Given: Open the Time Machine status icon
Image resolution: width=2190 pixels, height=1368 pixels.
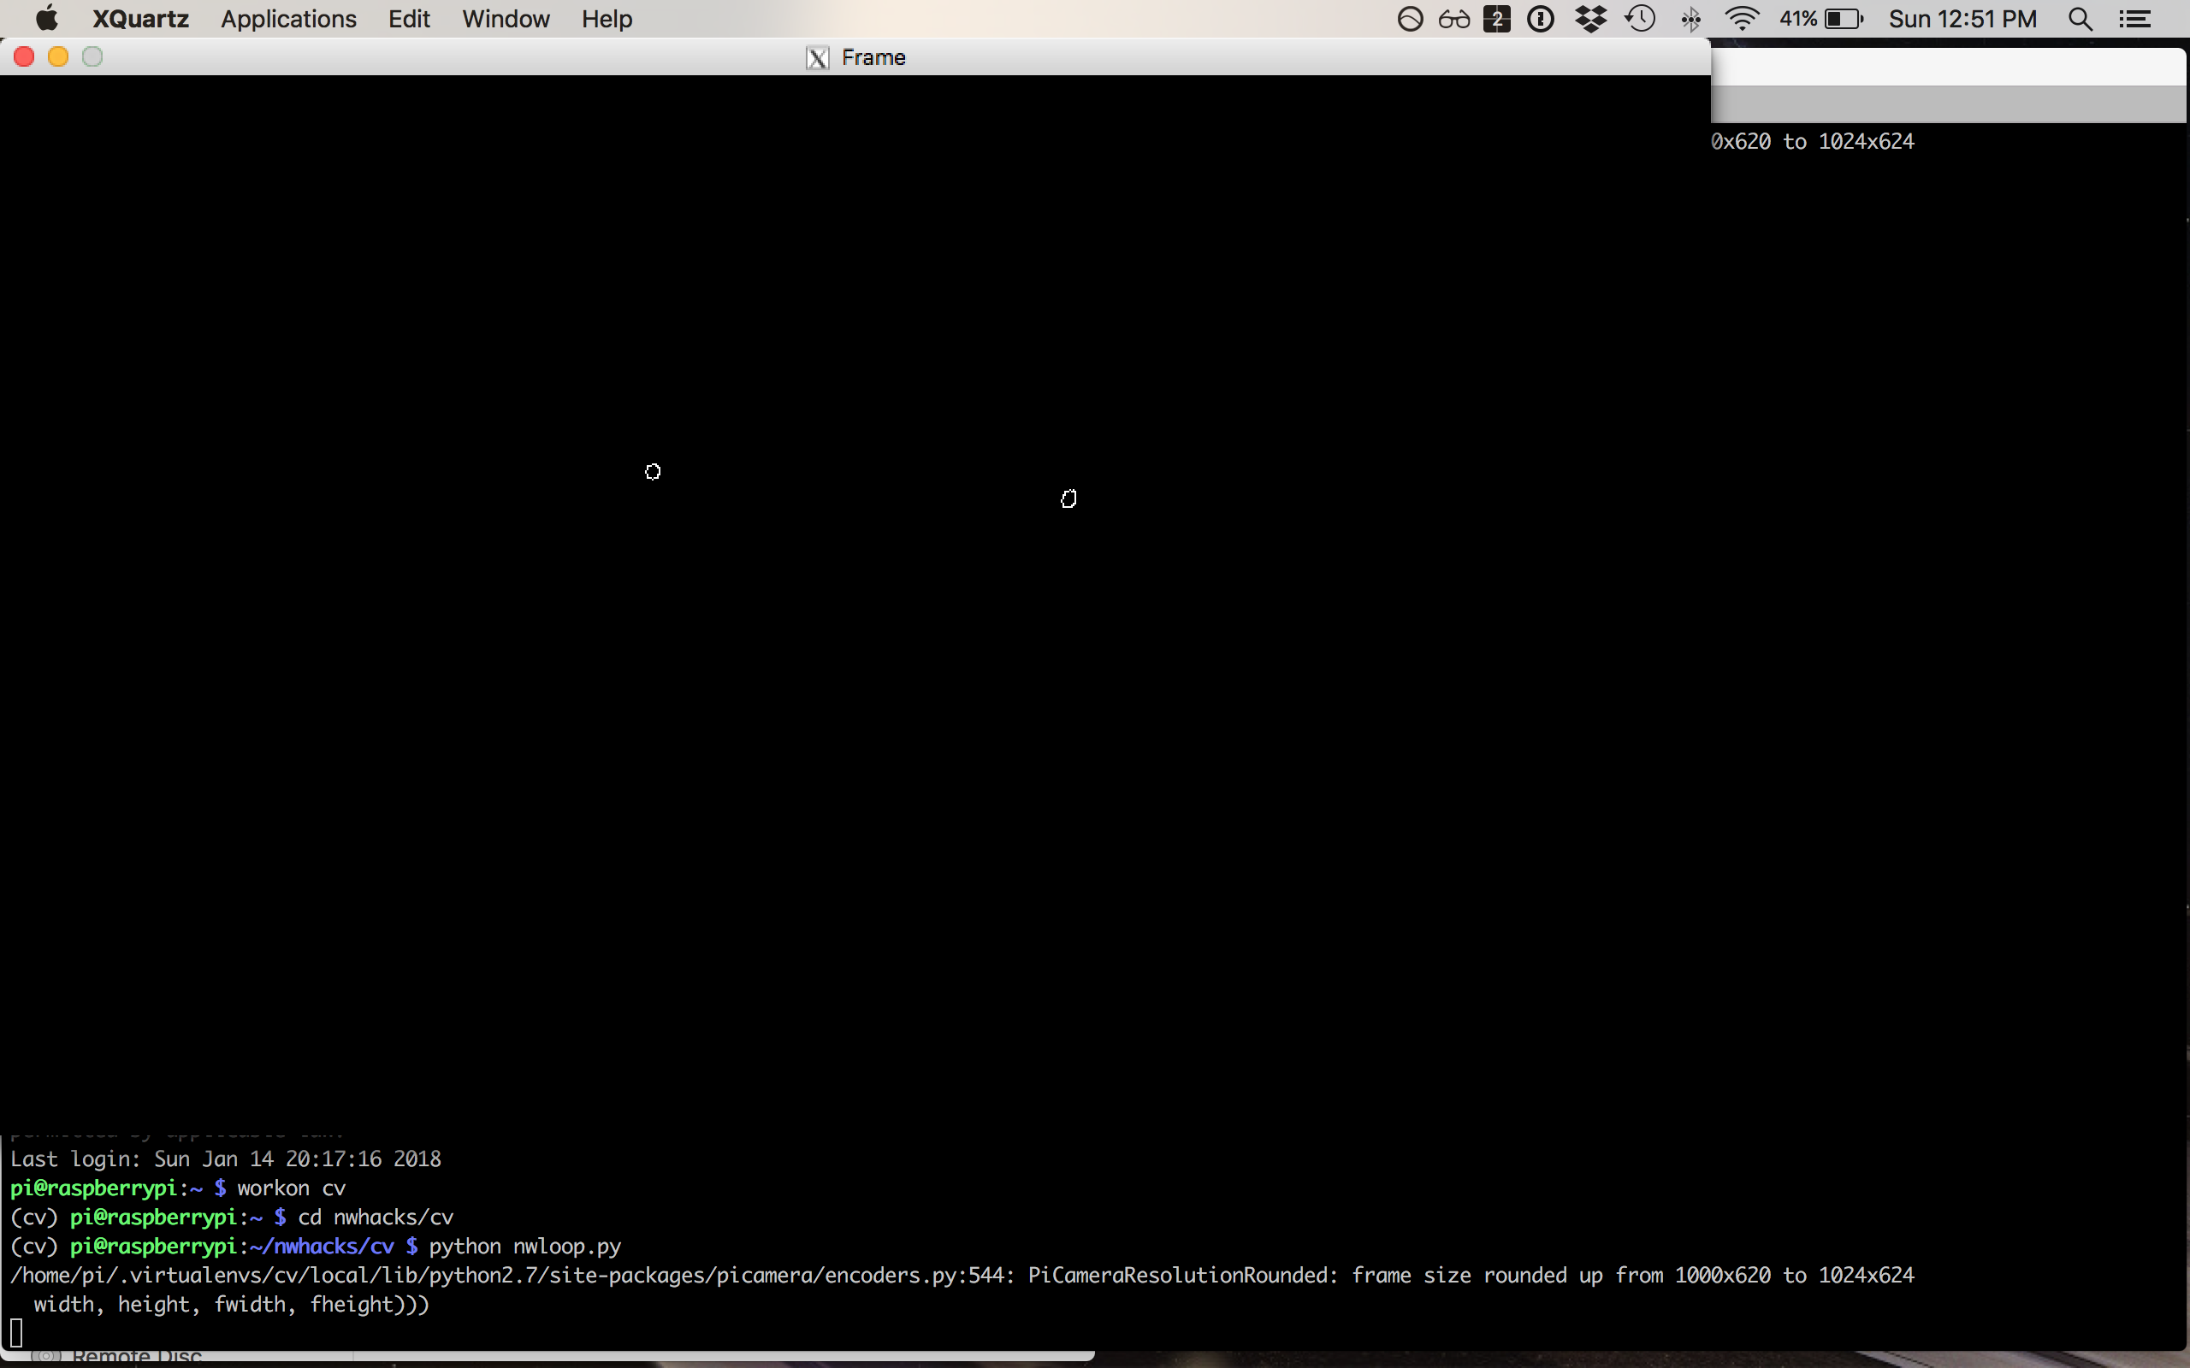Looking at the screenshot, I should click(1640, 19).
